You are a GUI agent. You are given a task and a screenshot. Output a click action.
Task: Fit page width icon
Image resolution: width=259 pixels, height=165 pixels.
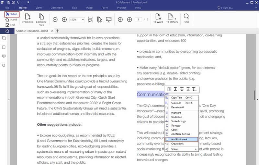pos(90,19)
